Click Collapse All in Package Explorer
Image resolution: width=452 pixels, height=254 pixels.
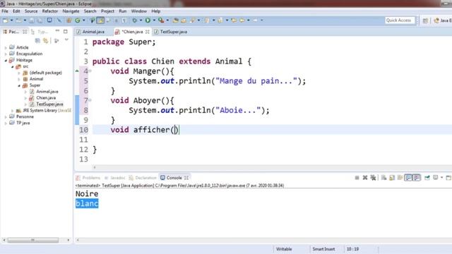coord(37,41)
